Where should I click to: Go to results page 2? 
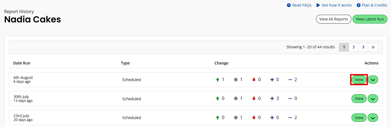354,47
